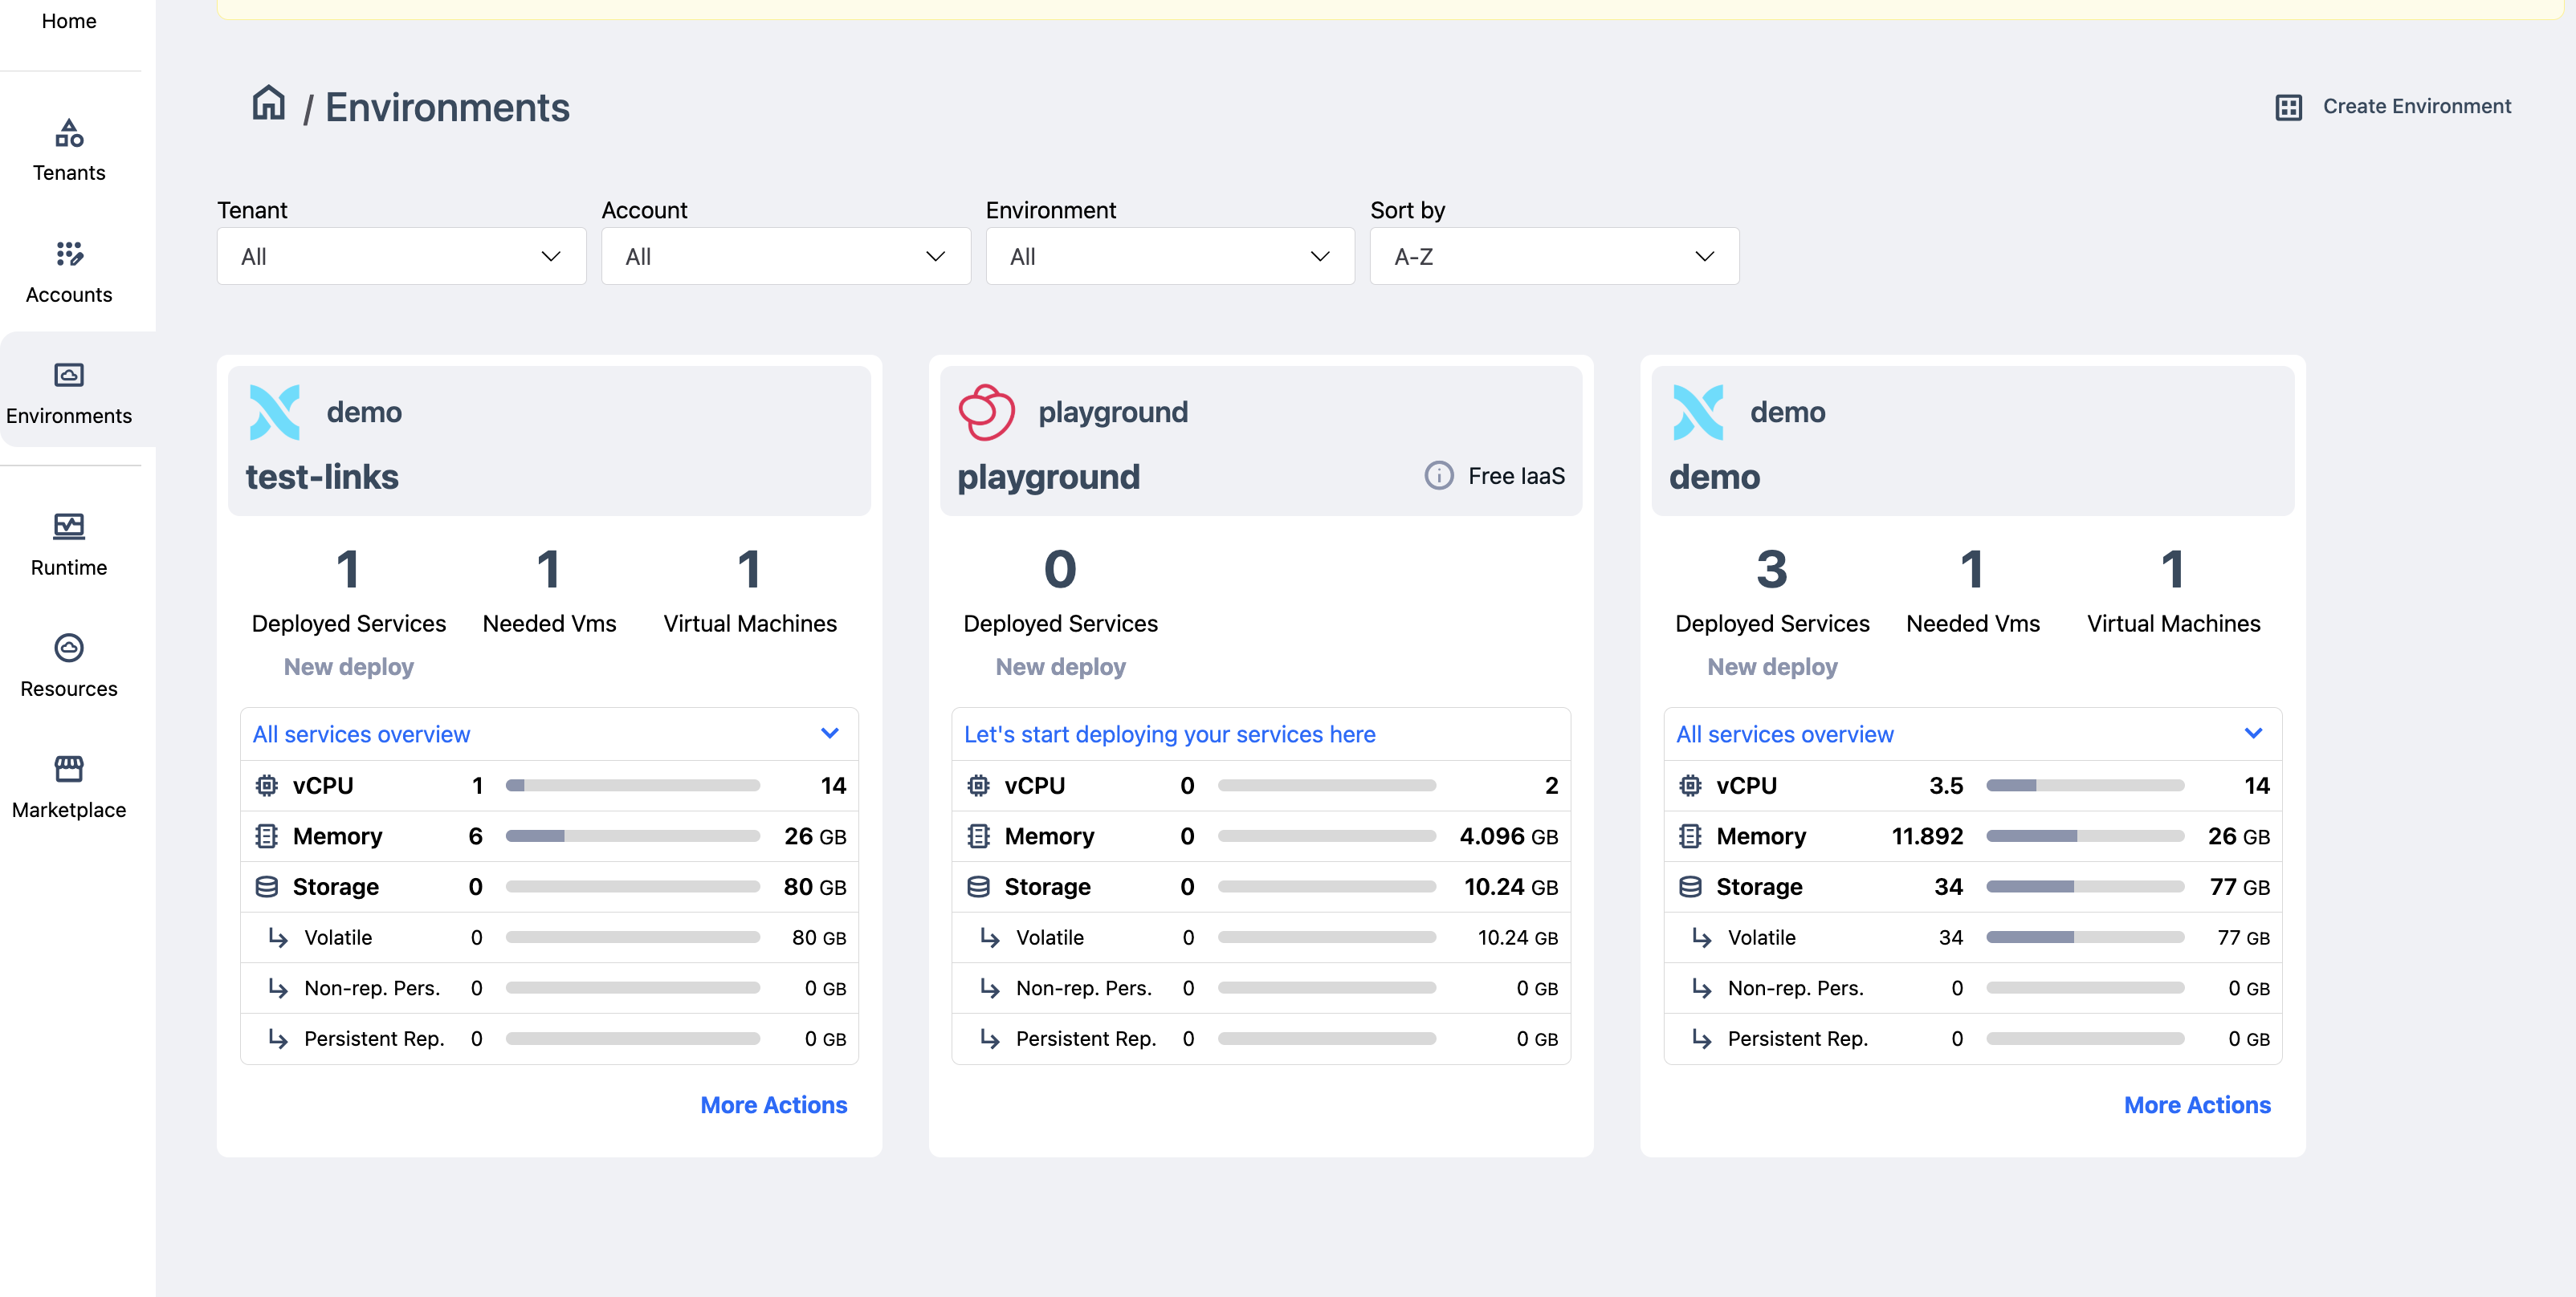The width and height of the screenshot is (2576, 1297).
Task: Open the Runtime section icon
Action: point(69,527)
